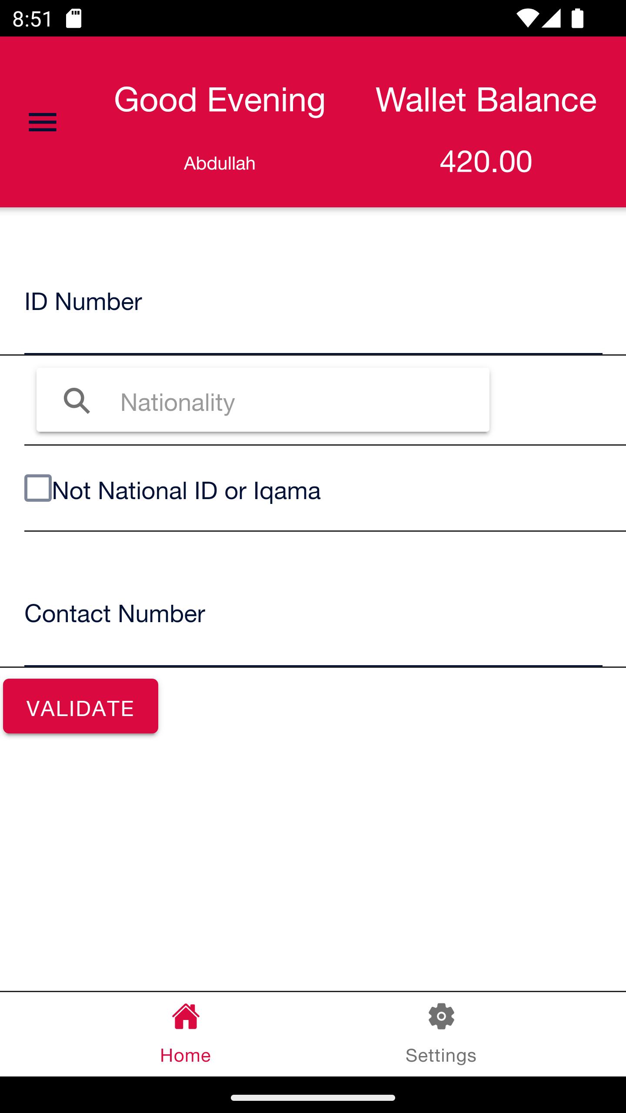Image resolution: width=626 pixels, height=1113 pixels.
Task: Tap the Wallet Balance amount 420.00
Action: (x=486, y=162)
